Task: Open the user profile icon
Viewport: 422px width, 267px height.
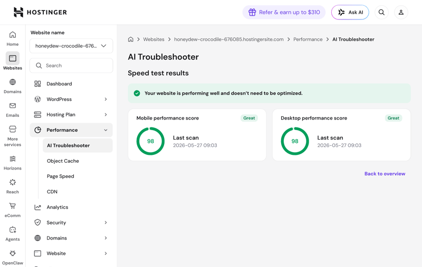Action: click(x=401, y=12)
